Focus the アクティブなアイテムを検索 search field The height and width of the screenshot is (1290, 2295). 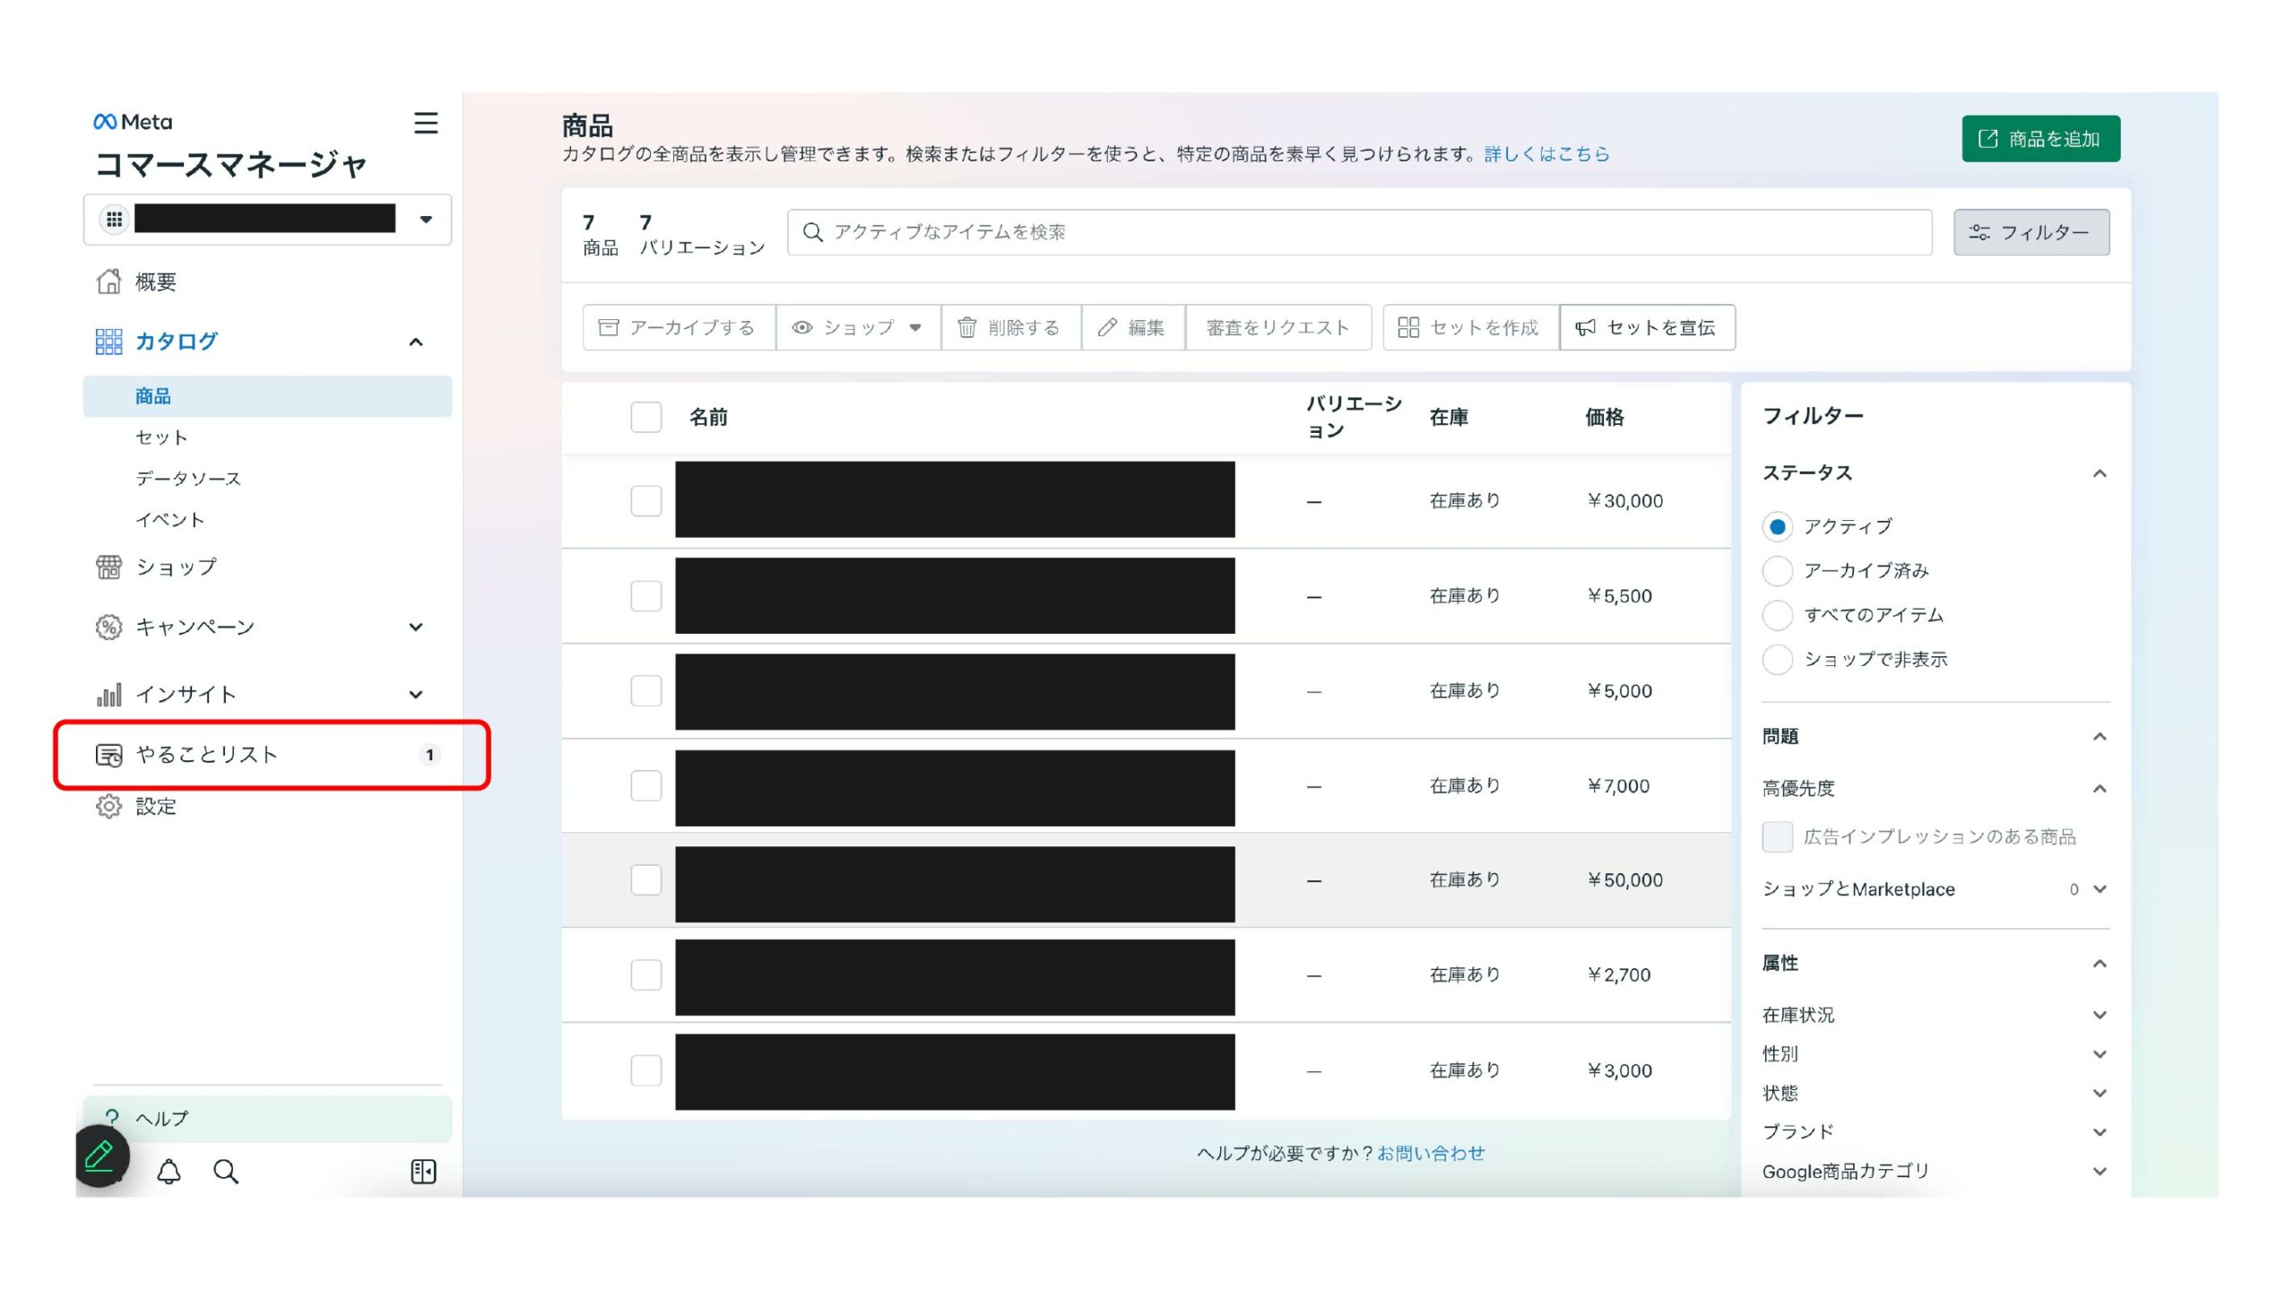[x=1359, y=232]
